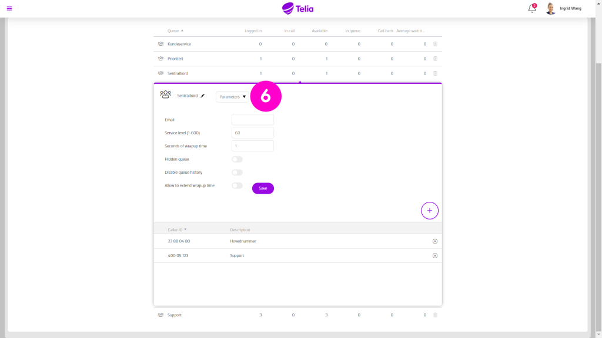
Task: Delete the Kundeservice queue via trash icon
Action: point(434,43)
